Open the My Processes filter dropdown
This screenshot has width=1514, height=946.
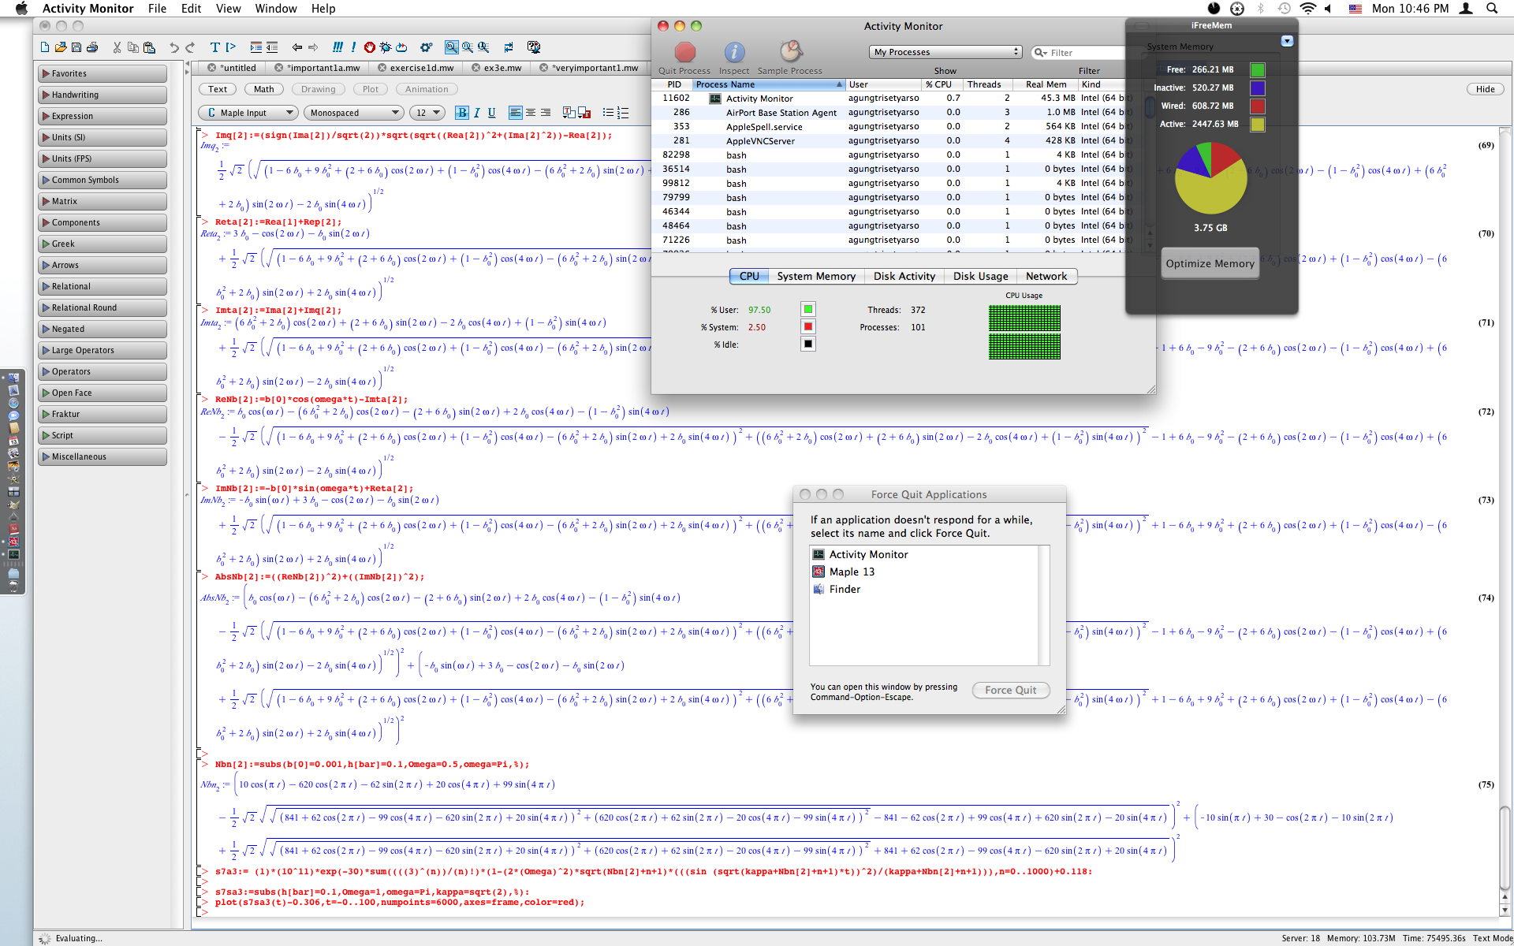pos(945,52)
